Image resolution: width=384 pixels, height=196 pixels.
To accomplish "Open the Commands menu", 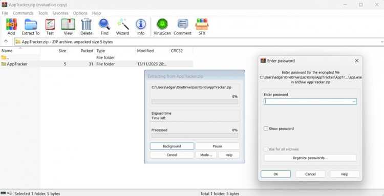I will (x=23, y=13).
